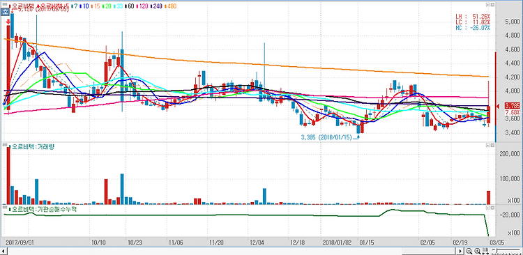Click the blue 호 button beside the price chart
Viewport: 523px width, 255px height.
[5, 12]
